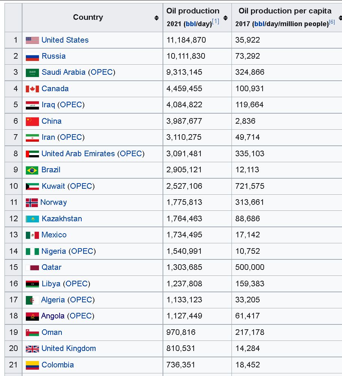This screenshot has height=376, width=342.
Task: Click the Norway flag icon
Action: coord(32,203)
